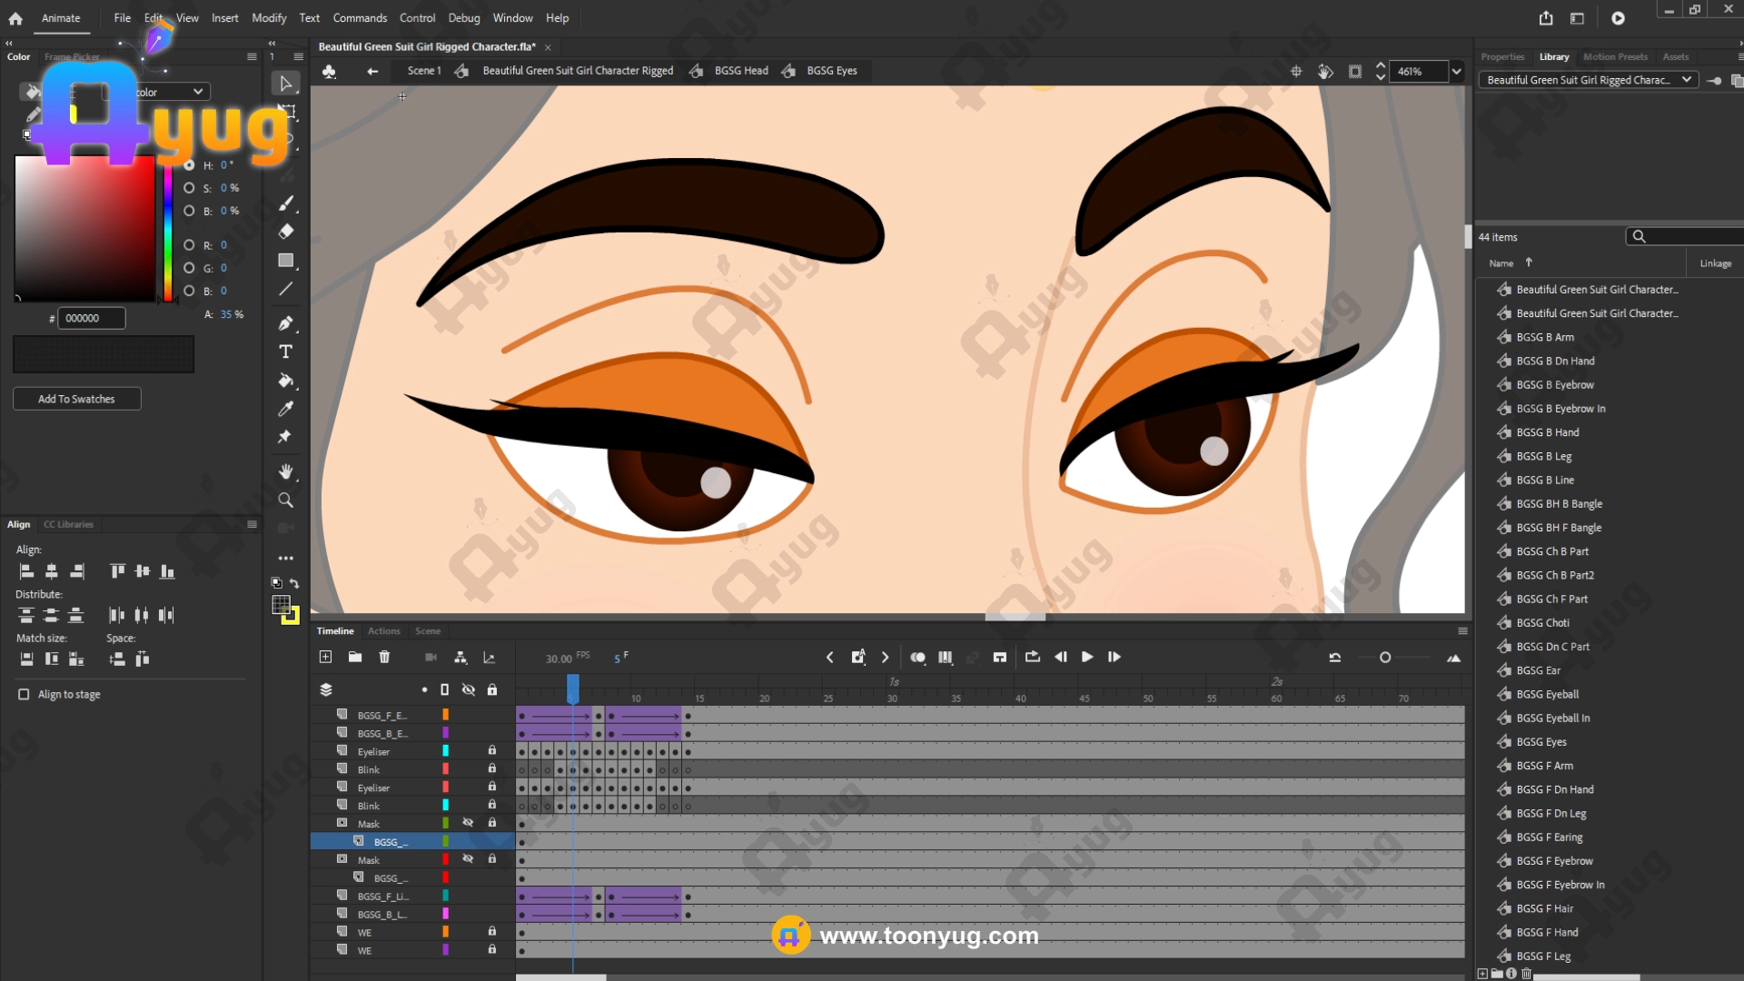Click the Paint Bucket tool
The image size is (1744, 981).
[x=285, y=381]
